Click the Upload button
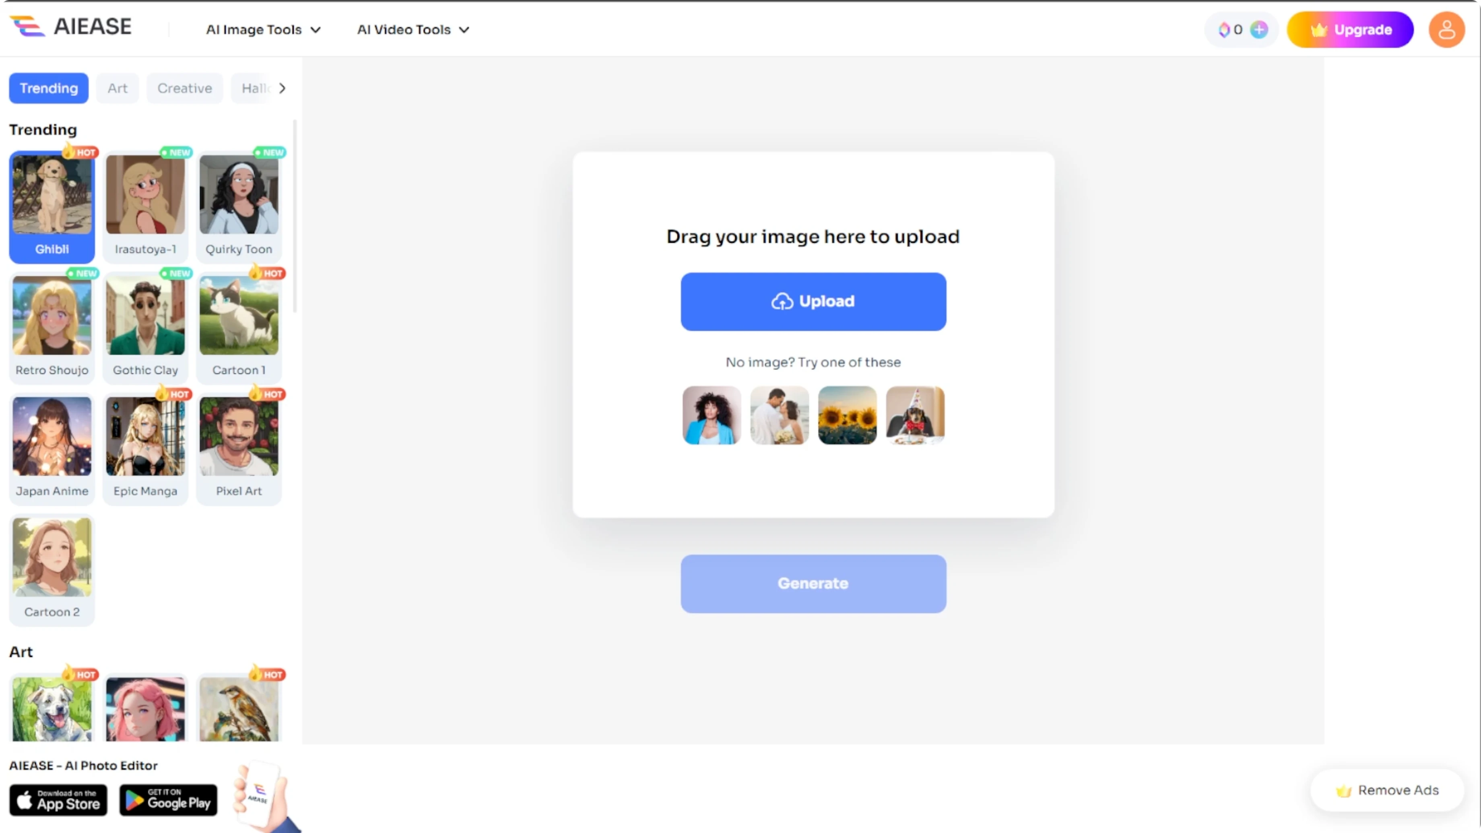 pyautogui.click(x=813, y=301)
